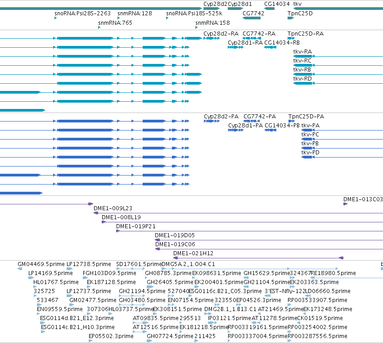This screenshot has width=383, height=343.
Task: Click the EP05502.3prime EST label
Action: click(x=111, y=337)
